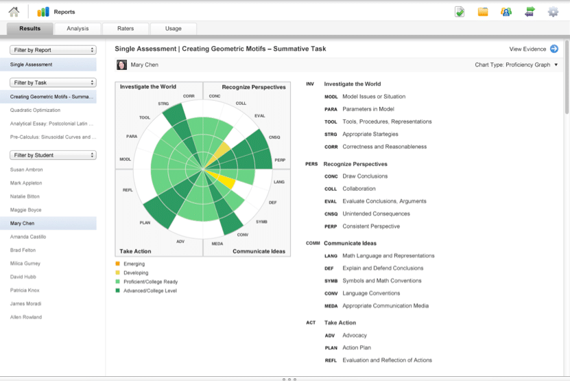Click Mary Chen's profile photo
The width and height of the screenshot is (570, 381).
point(121,65)
